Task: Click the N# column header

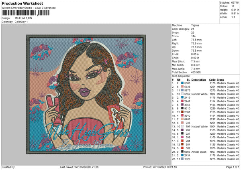Action: (178, 80)
